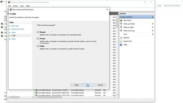
Task: Expand the Filter by State submenu arrow
Action: coord(153,27)
